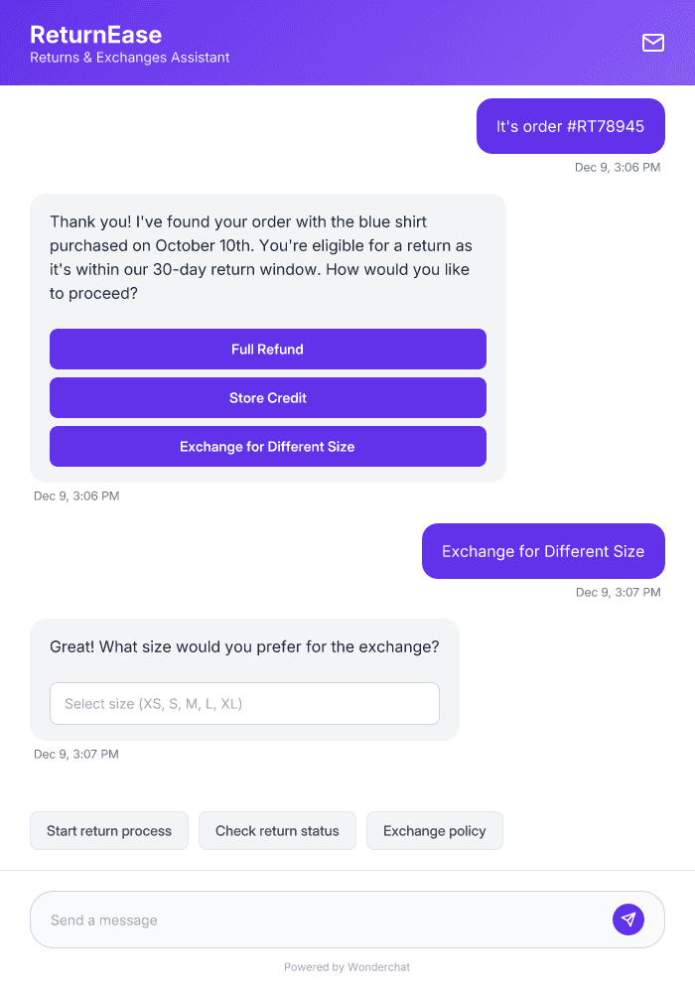Click the order #RT78945 message bubble
Image resolution: width=695 pixels, height=993 pixels.
(570, 126)
